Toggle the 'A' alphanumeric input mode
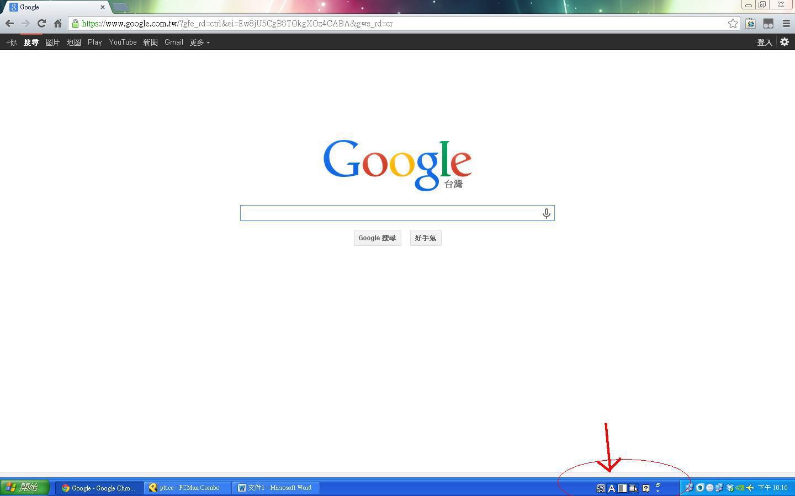 pos(611,488)
